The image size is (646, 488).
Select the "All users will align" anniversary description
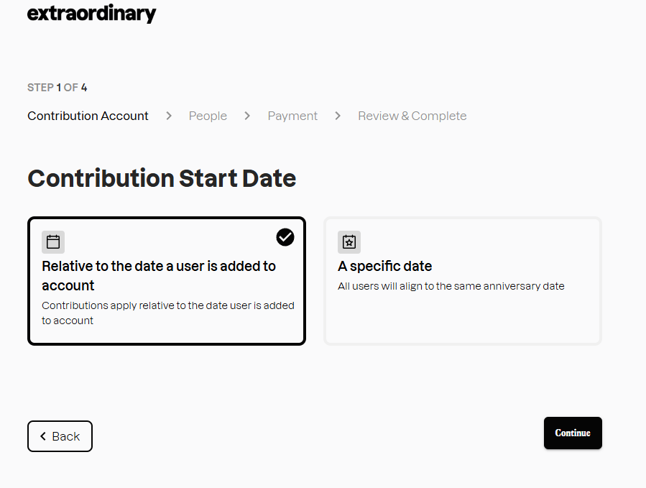pos(451,286)
